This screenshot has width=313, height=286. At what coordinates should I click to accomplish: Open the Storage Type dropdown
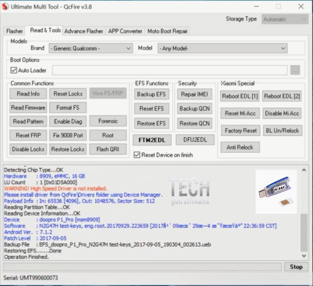285,19
